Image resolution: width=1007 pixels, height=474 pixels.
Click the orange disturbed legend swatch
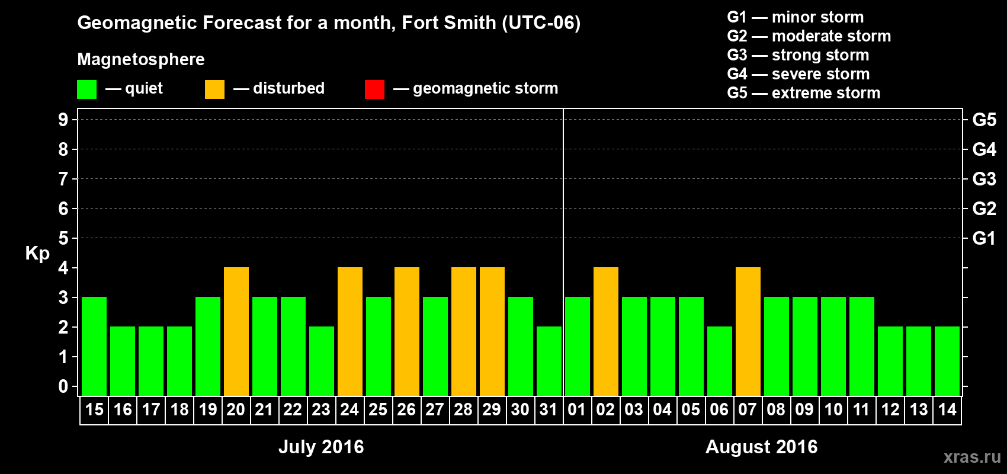[x=214, y=89]
